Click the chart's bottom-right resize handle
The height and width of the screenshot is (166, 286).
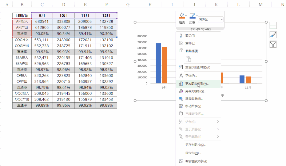tap(266, 101)
